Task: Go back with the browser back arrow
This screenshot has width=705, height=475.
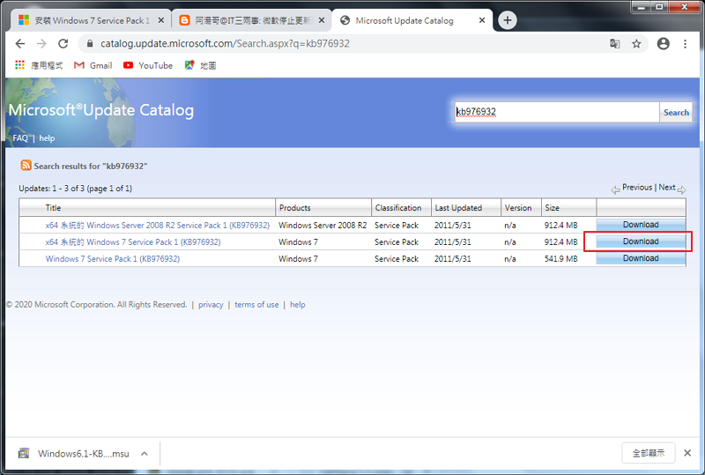Action: tap(19, 44)
